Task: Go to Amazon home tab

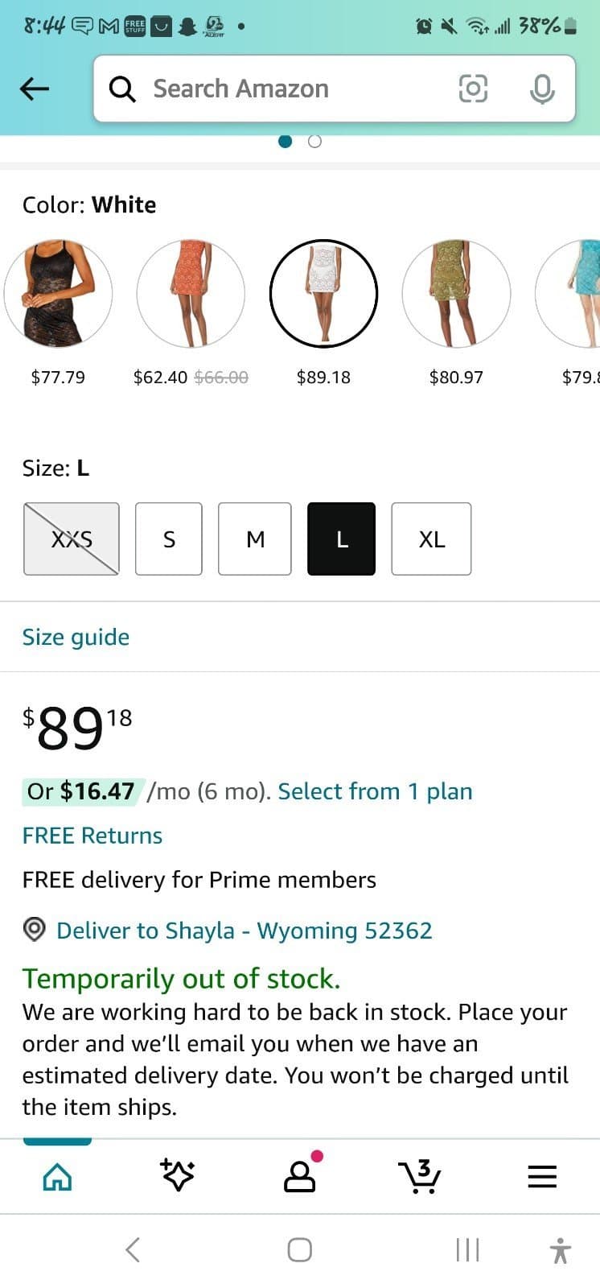Action: (x=57, y=1178)
